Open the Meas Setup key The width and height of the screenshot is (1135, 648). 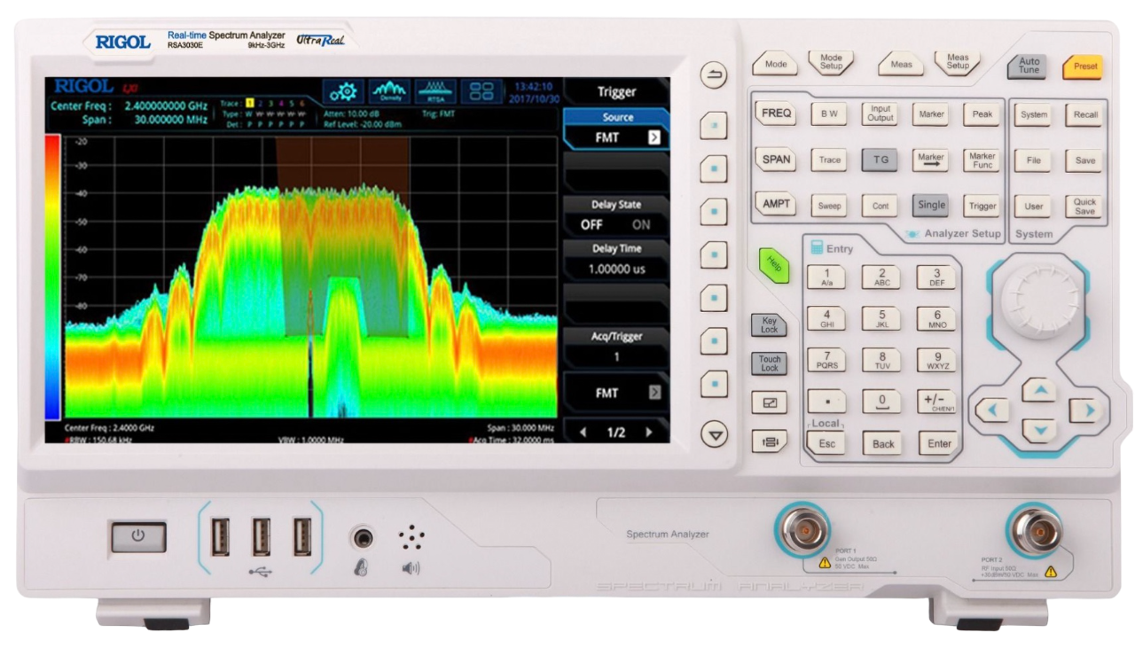(958, 63)
